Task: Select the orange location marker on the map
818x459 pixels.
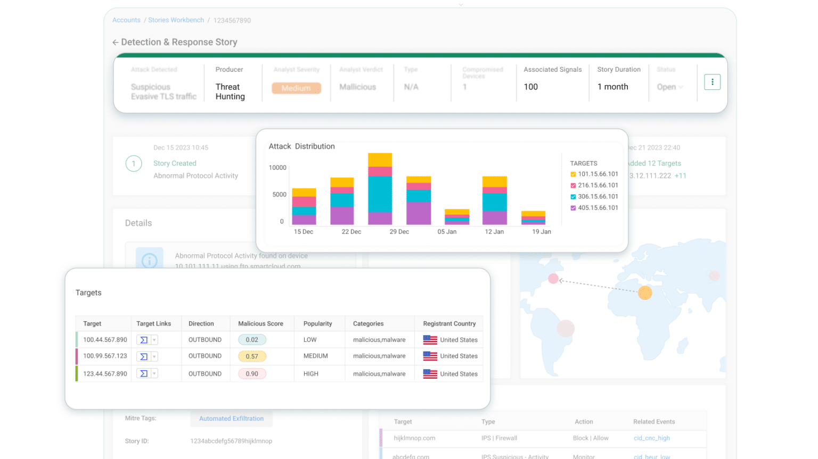Action: (x=645, y=293)
